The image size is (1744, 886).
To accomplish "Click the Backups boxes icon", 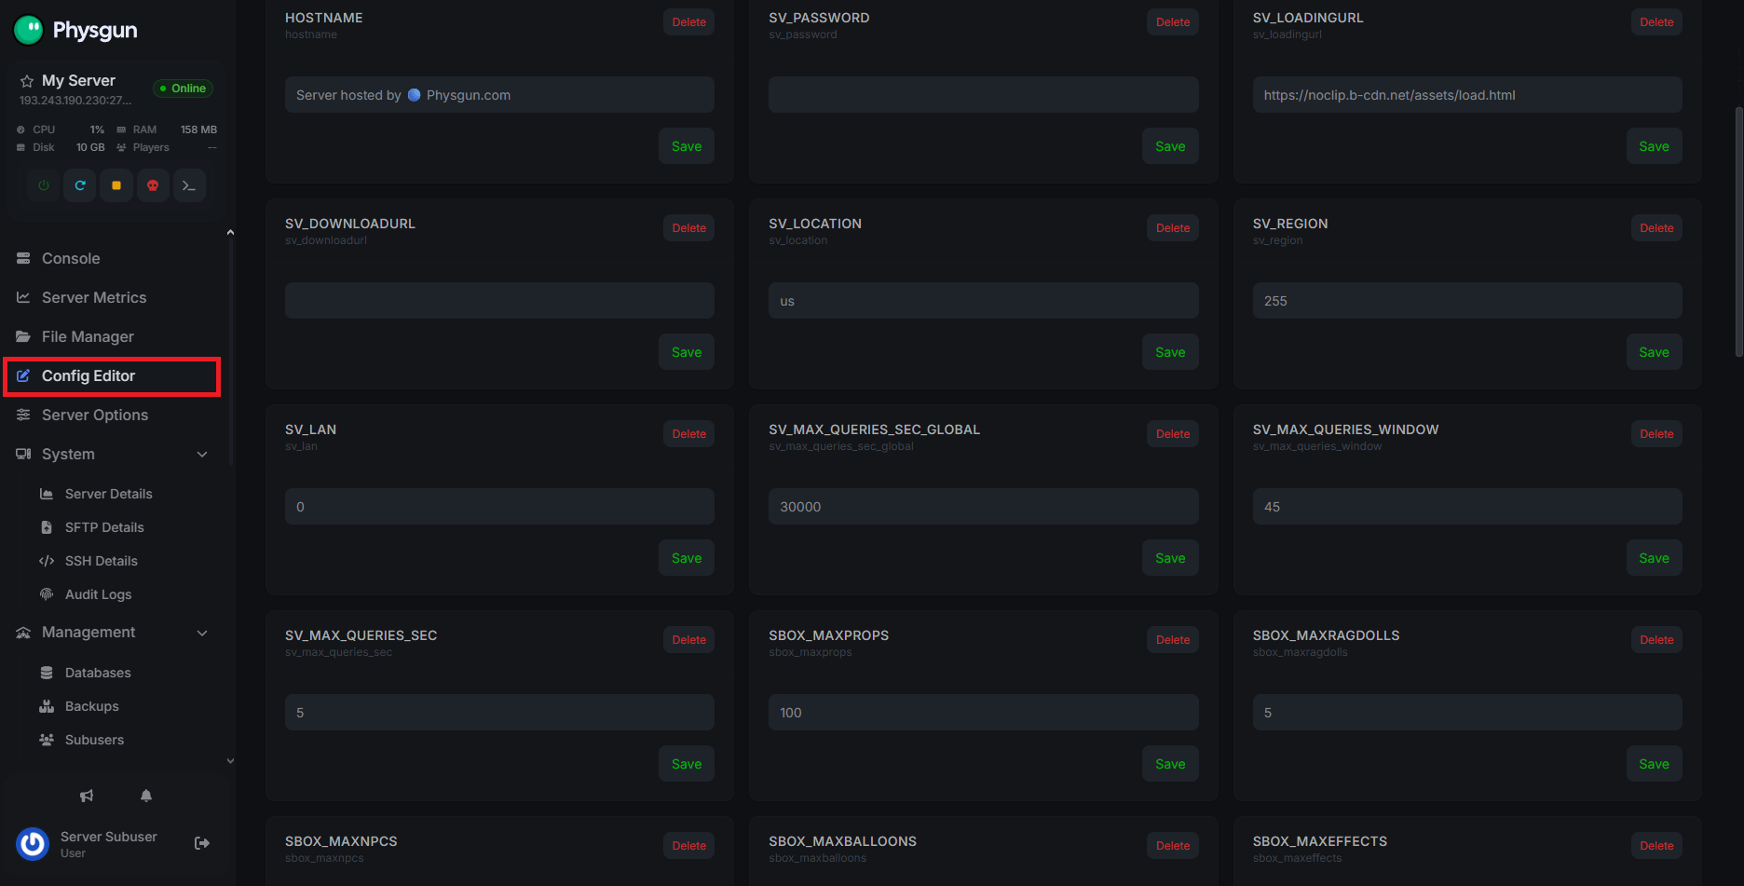I will 47,706.
